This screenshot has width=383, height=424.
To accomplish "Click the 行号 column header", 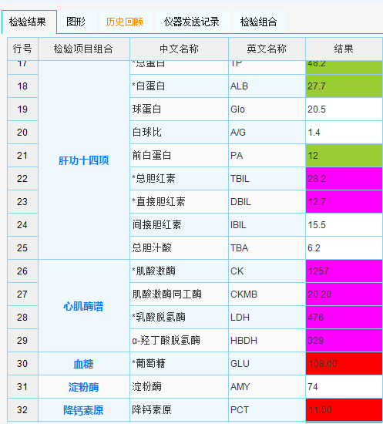I will point(22,49).
